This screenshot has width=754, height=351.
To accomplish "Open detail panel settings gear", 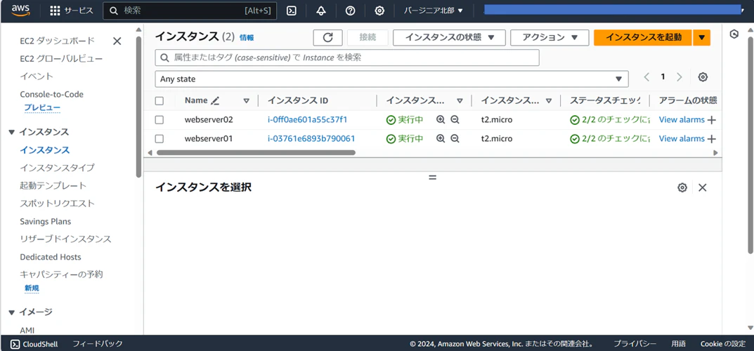I will 682,187.
